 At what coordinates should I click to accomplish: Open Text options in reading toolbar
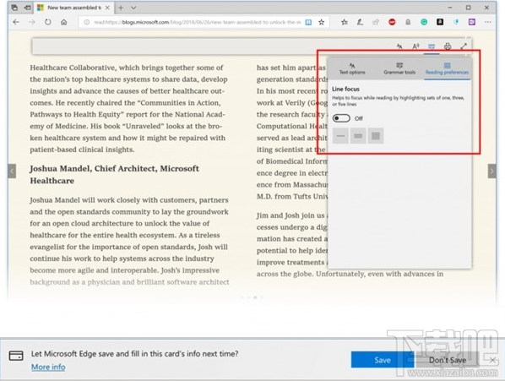tap(399, 46)
